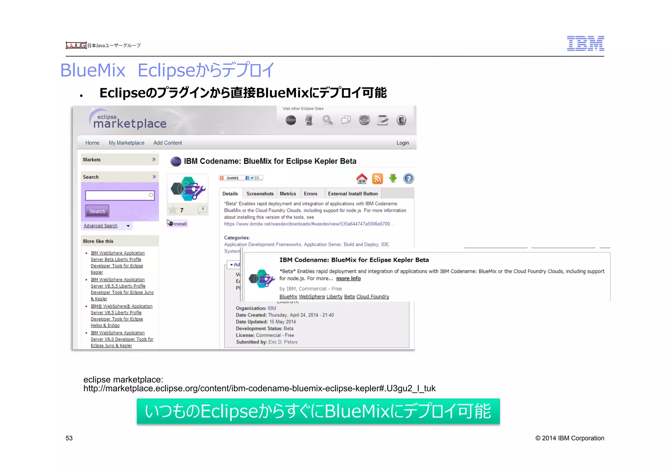Screen dimensions: 670x473
Task: Click the SHARE button
Action: coord(241,178)
